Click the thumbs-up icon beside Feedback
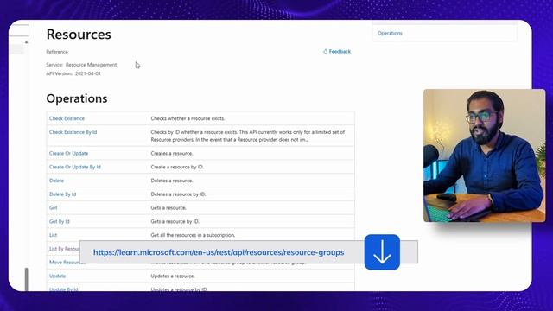 pyautogui.click(x=325, y=52)
